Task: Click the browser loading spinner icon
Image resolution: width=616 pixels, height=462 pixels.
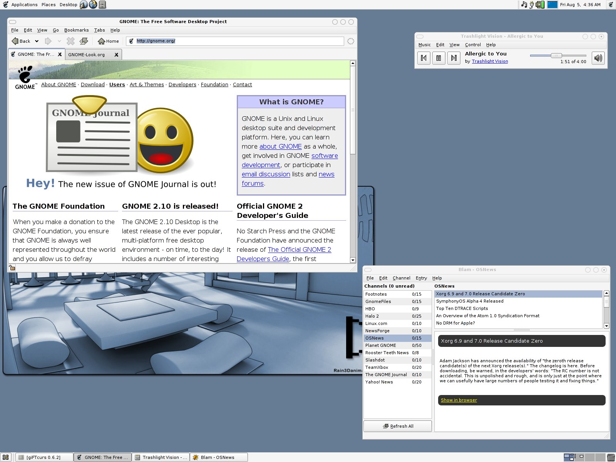Action: pos(350,41)
